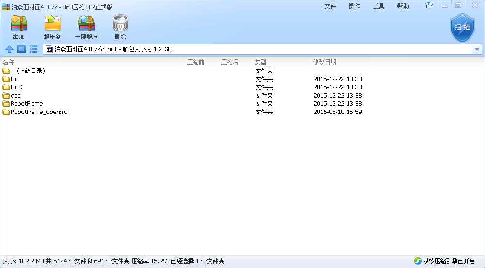This screenshot has height=268, width=485.
Task: Click the RobotFrame_opensrc folder icon
Action: (x=6, y=112)
